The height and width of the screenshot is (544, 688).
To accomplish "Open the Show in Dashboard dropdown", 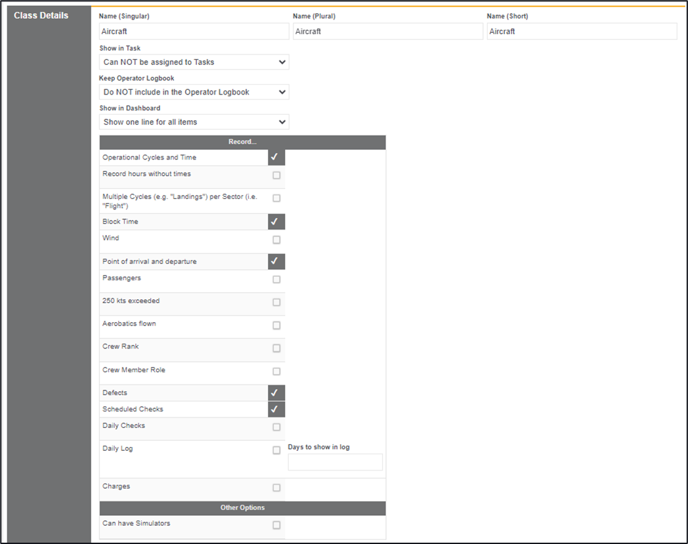I will 194,122.
